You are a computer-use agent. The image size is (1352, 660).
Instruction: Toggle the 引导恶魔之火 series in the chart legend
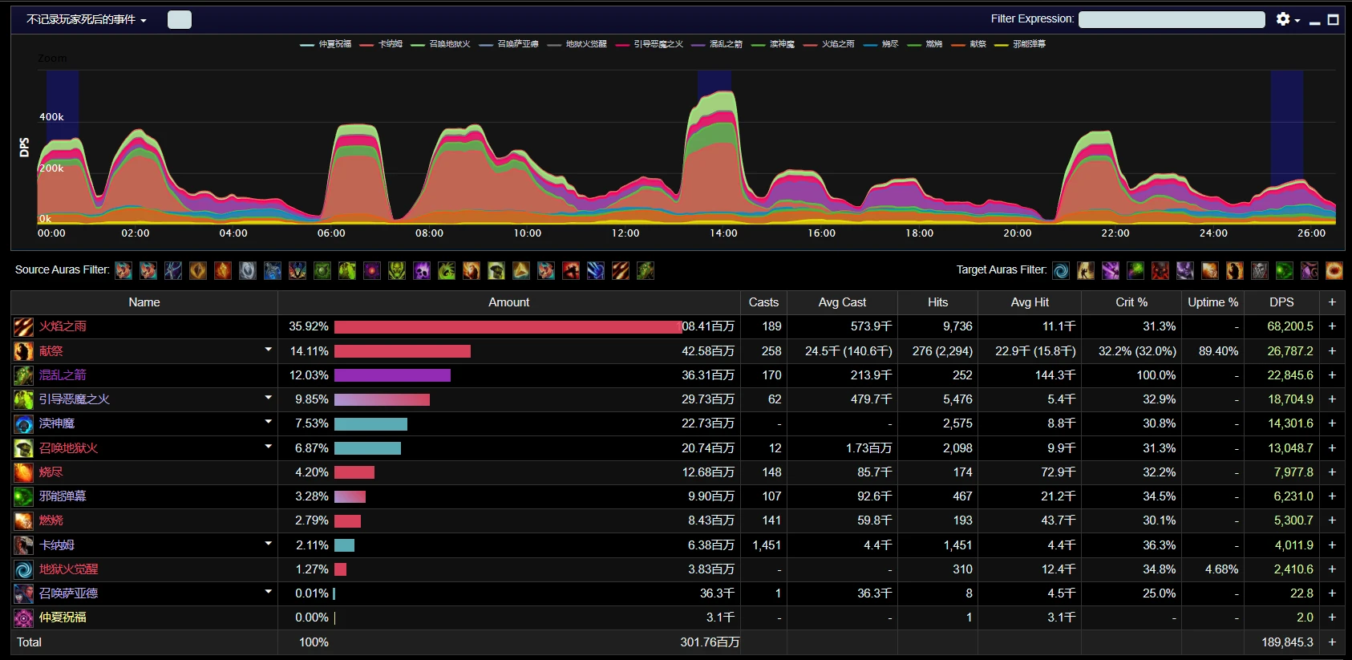coord(650,44)
